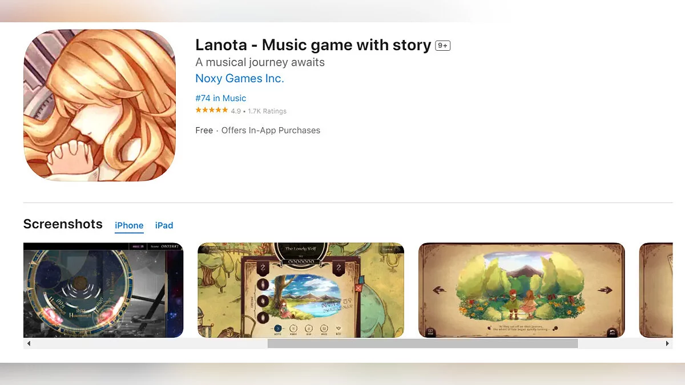The image size is (685, 385).
Task: Open the #74 in Music chart link
Action: [x=221, y=98]
